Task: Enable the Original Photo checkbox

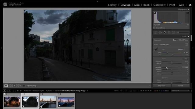Action: [x=154, y=28]
